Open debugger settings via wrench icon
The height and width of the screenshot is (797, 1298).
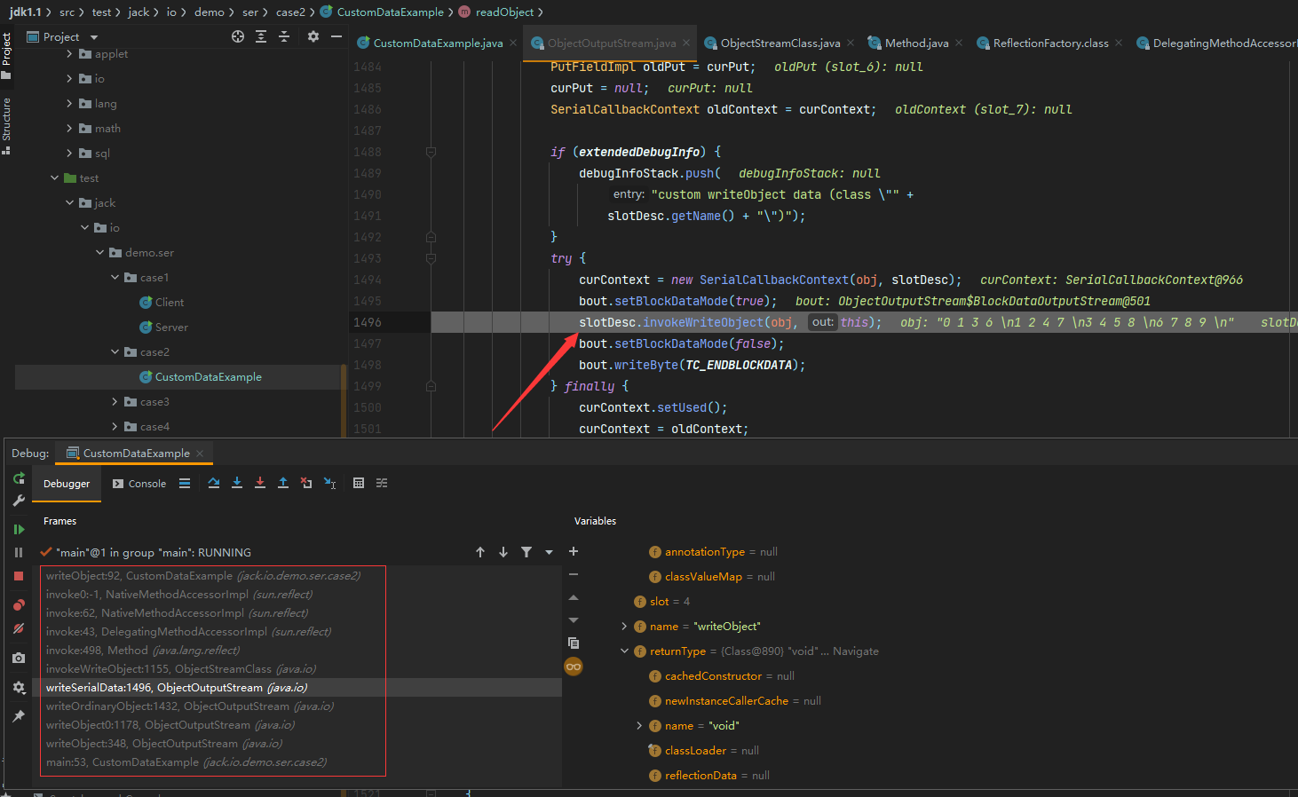coord(19,501)
